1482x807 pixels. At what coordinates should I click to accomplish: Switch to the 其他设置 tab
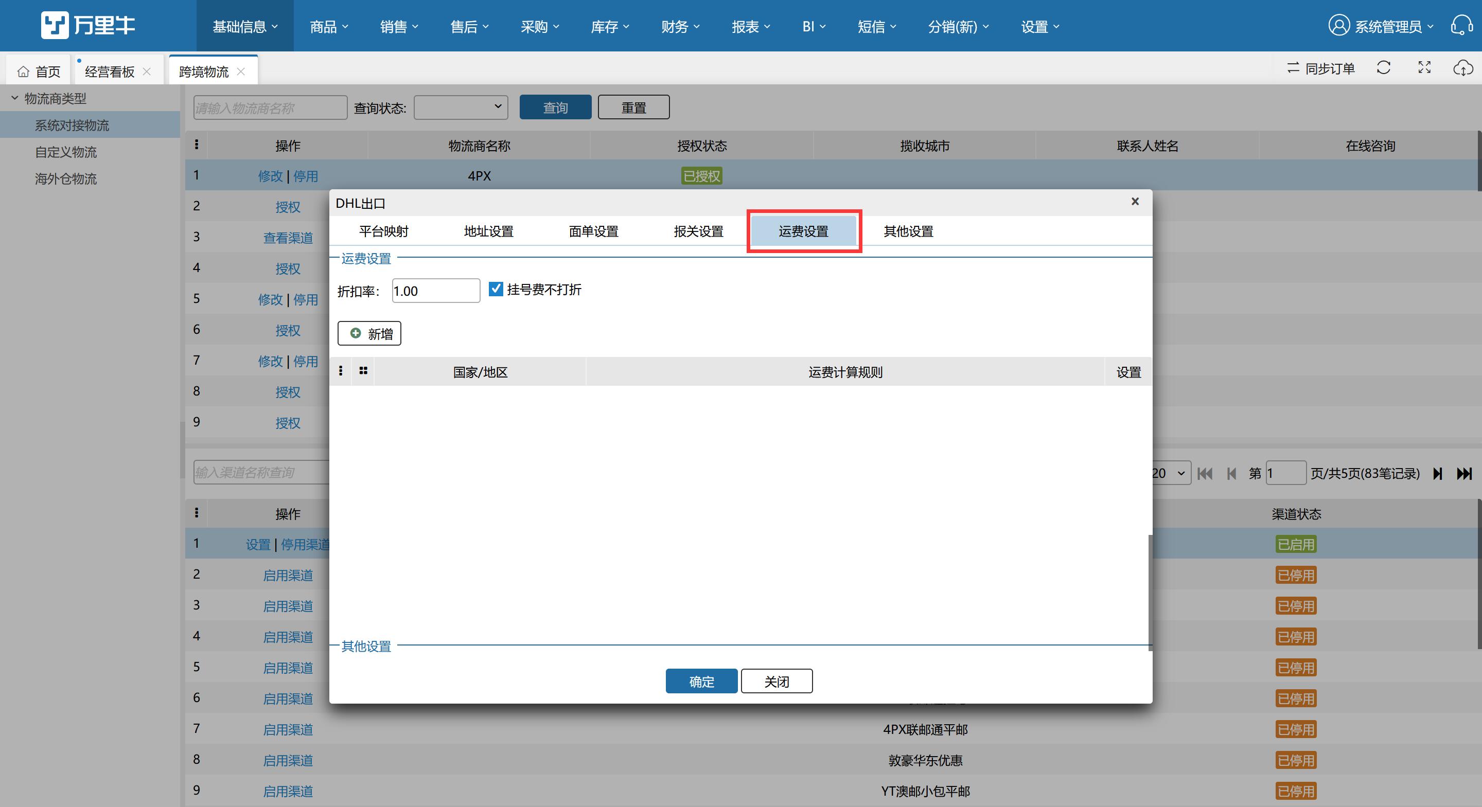(x=908, y=231)
